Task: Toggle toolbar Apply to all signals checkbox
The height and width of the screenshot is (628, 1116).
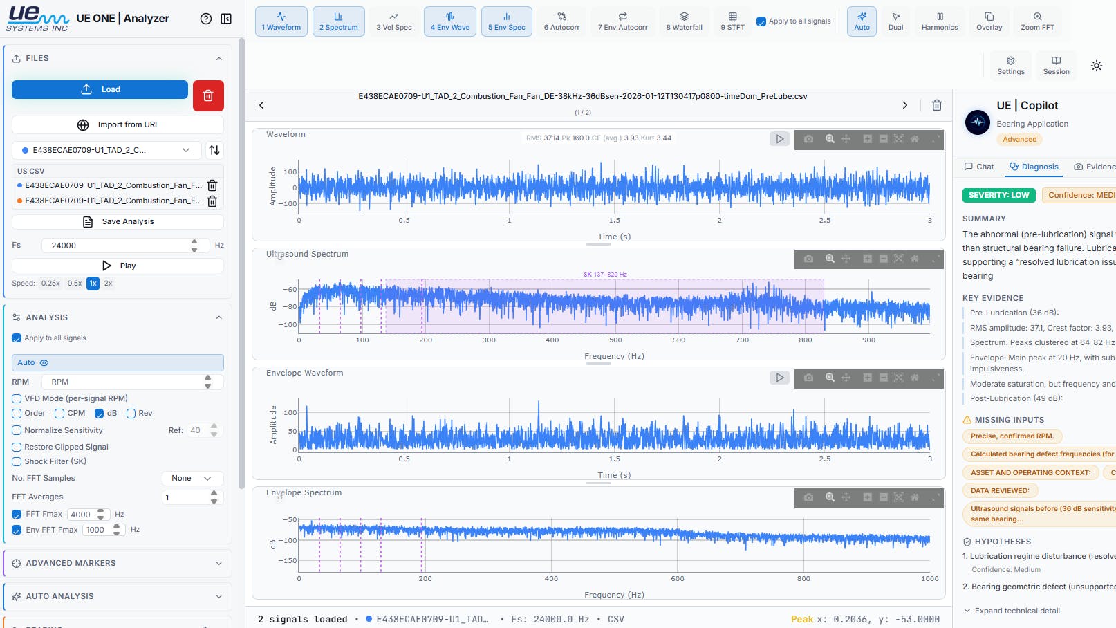Action: [x=761, y=21]
